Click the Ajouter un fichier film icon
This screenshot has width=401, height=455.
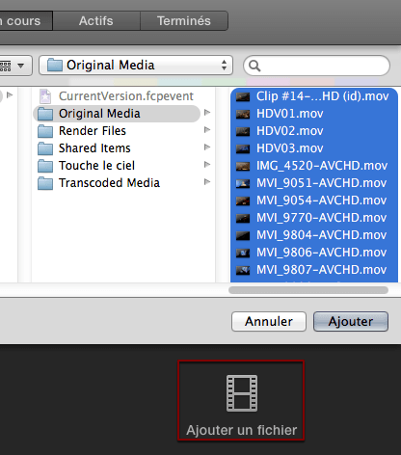(x=242, y=393)
